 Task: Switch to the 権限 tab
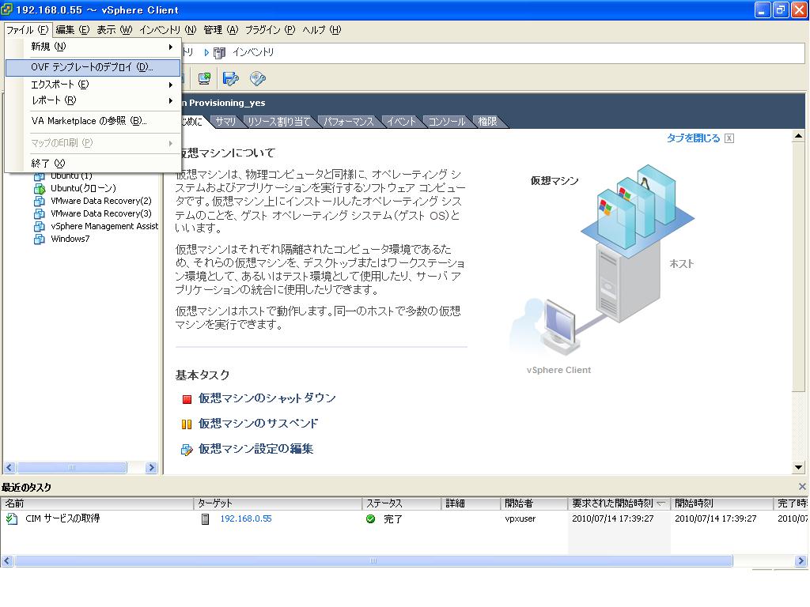pos(487,122)
